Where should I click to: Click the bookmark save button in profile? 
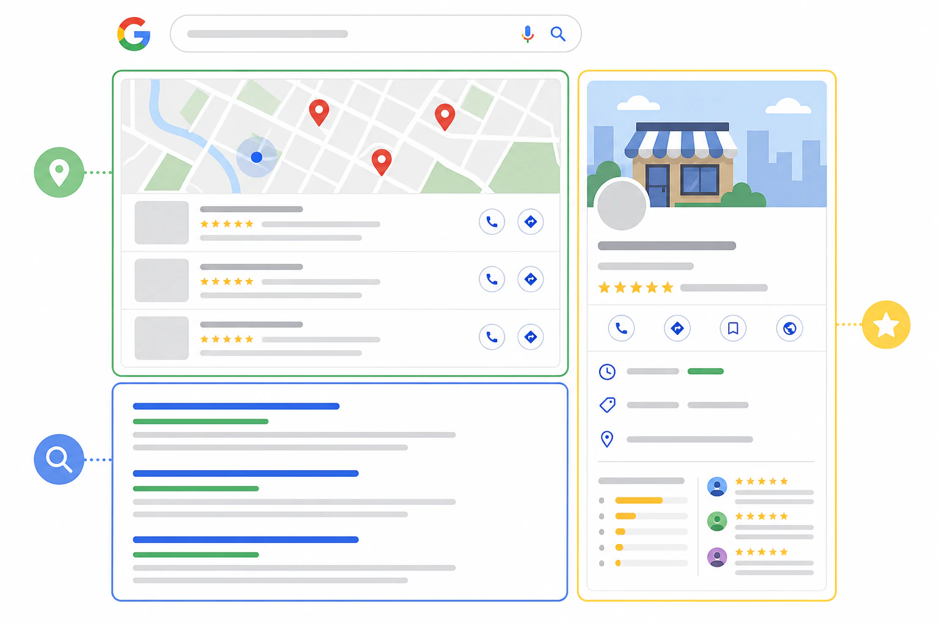(x=733, y=328)
